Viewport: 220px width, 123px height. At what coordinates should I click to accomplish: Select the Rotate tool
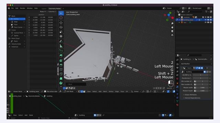tap(61, 27)
